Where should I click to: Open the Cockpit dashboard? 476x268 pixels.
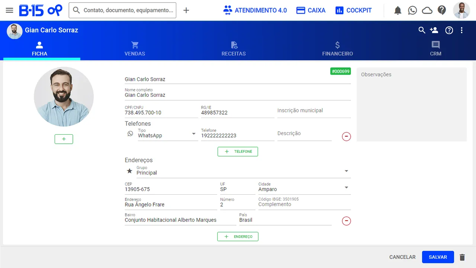coord(353,10)
